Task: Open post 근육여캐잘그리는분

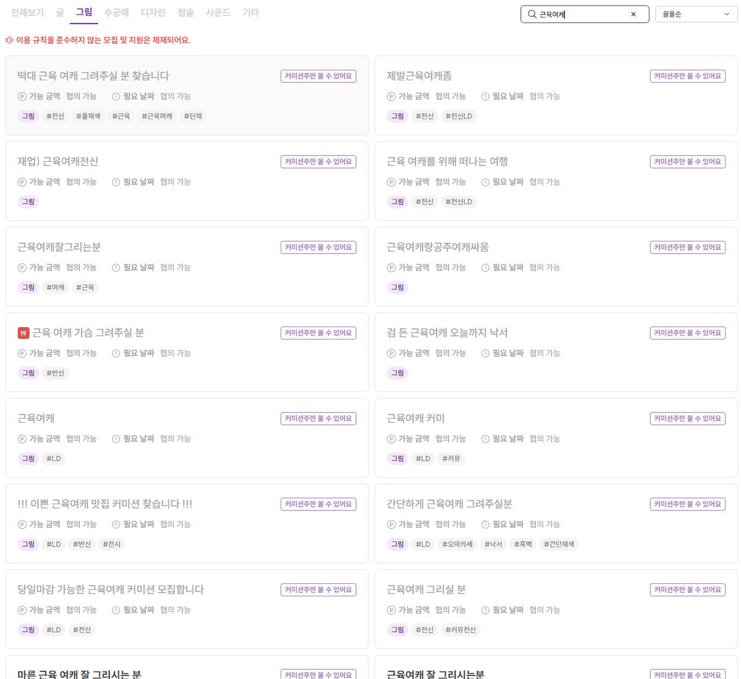Action: coord(59,247)
